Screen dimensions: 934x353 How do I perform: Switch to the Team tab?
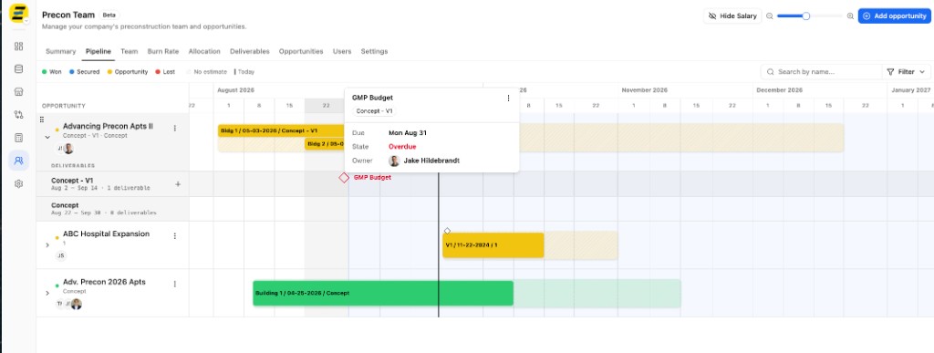coord(130,51)
